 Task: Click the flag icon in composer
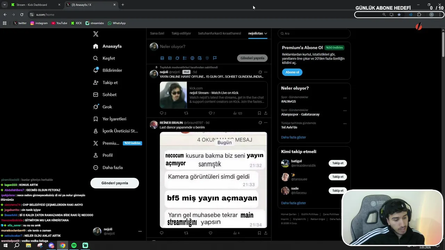(215, 58)
